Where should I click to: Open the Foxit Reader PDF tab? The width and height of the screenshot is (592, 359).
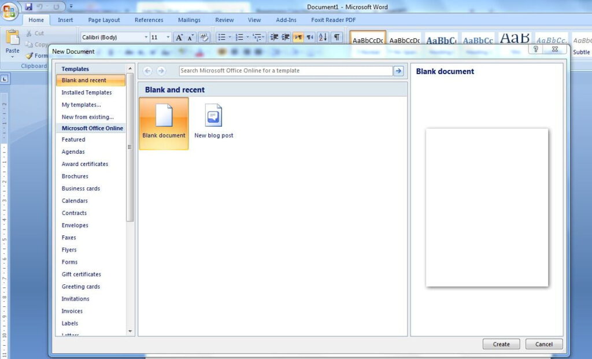click(x=334, y=20)
